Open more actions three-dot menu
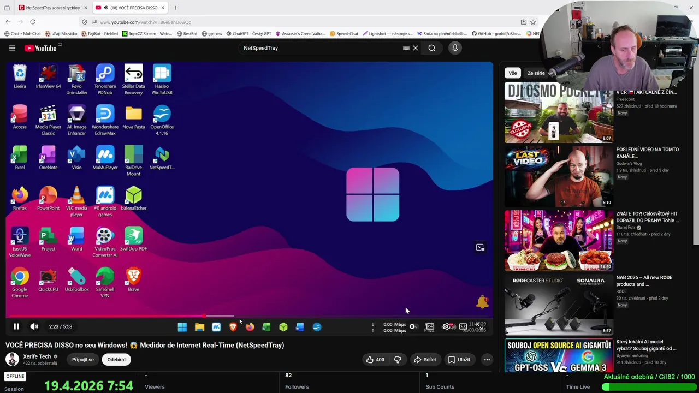This screenshot has width=699, height=393. pyautogui.click(x=487, y=359)
